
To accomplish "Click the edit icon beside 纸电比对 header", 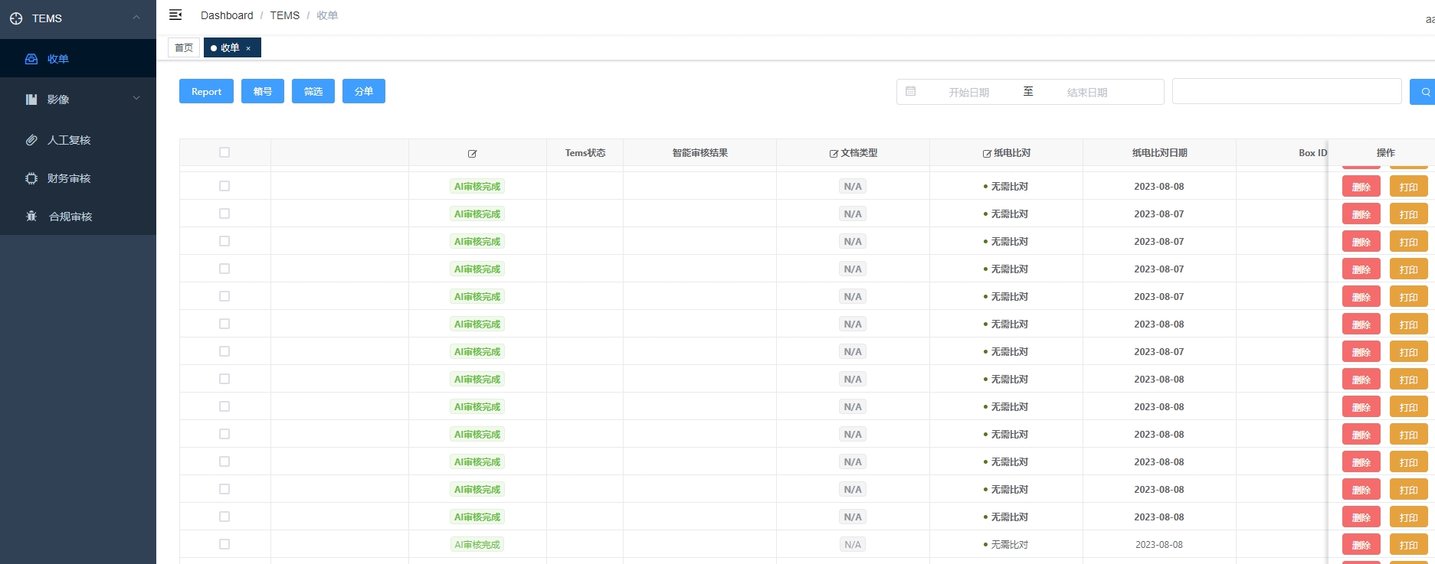I will (987, 154).
